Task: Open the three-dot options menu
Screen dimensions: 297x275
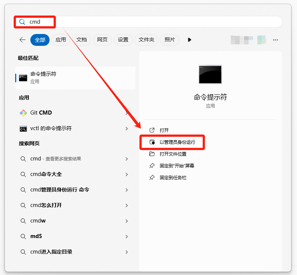Action: tap(275, 40)
